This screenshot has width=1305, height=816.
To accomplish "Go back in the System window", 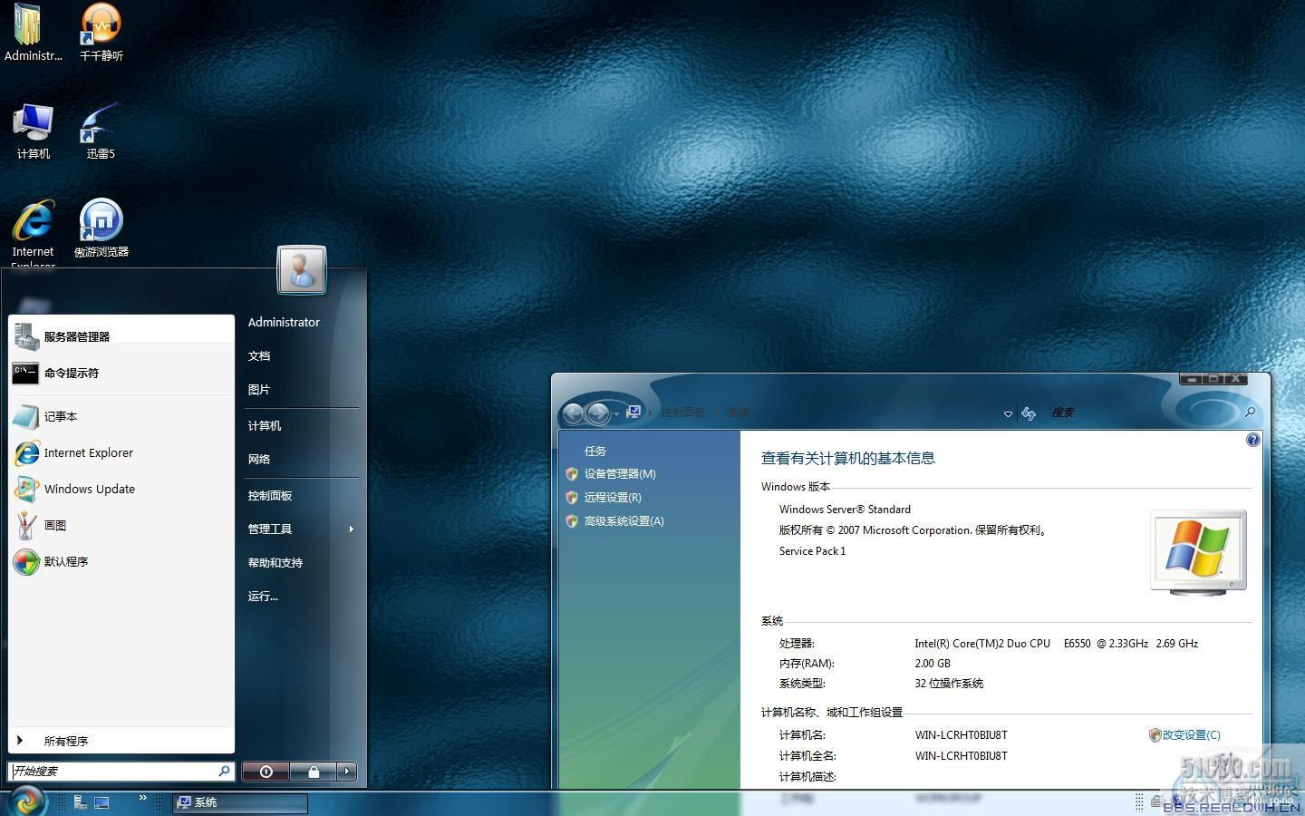I will 573,413.
